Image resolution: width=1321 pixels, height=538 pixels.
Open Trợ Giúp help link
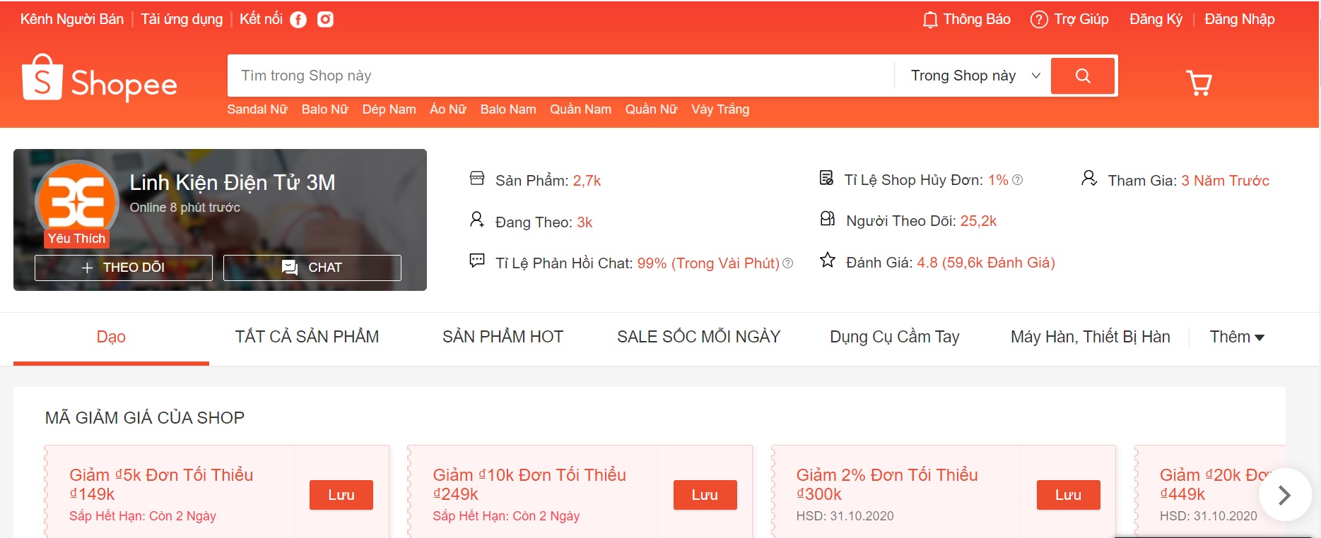(1081, 20)
